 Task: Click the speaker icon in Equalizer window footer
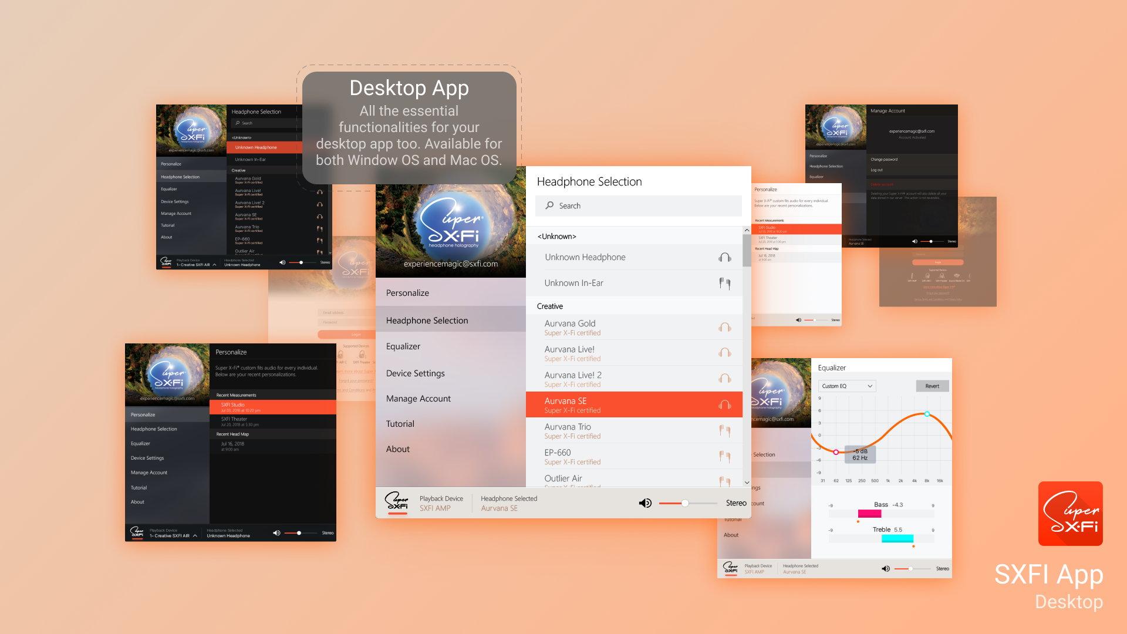886,569
